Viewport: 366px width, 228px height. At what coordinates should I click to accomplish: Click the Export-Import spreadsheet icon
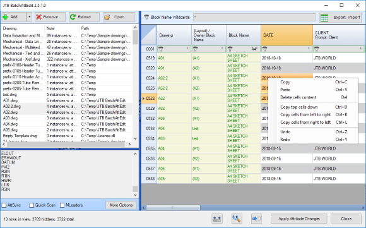pyautogui.click(x=324, y=18)
